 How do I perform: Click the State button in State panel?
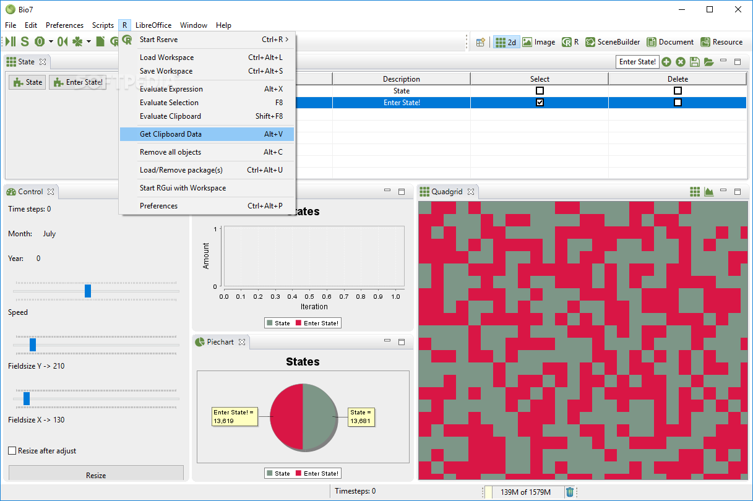click(x=27, y=82)
